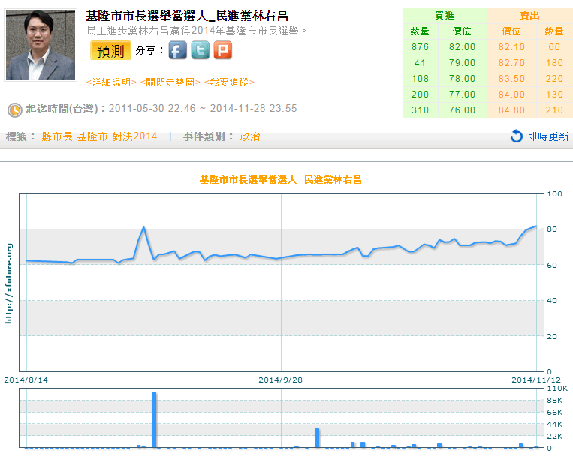The height and width of the screenshot is (456, 573).
Task: Click buy quantity 41
Action: (x=420, y=63)
